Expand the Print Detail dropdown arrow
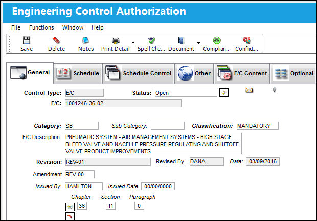Screen dimensions: 317x221 point(133,43)
